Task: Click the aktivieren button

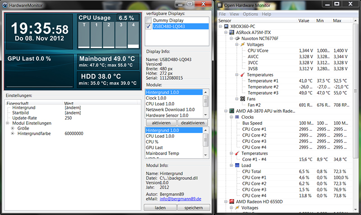Action: coord(161,123)
